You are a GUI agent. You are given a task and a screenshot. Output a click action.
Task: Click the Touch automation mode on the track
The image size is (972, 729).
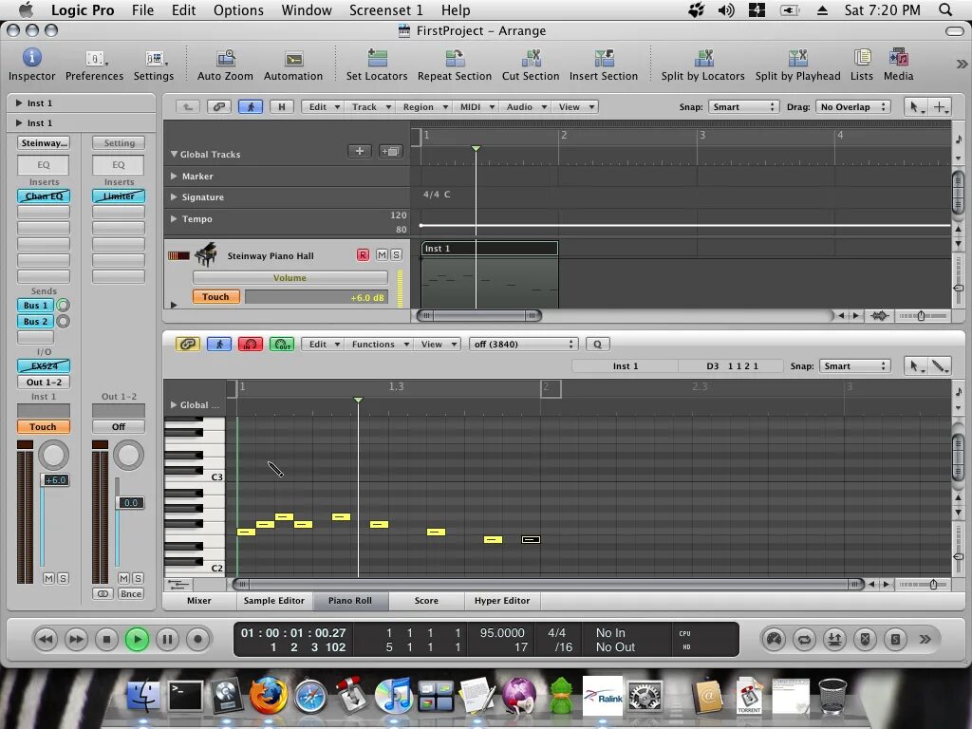(215, 297)
